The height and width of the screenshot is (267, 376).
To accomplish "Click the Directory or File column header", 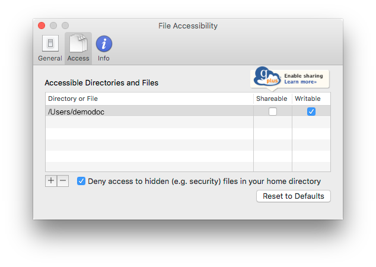I will coord(149,98).
